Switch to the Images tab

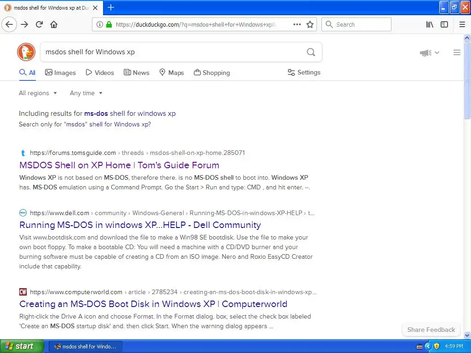click(60, 73)
